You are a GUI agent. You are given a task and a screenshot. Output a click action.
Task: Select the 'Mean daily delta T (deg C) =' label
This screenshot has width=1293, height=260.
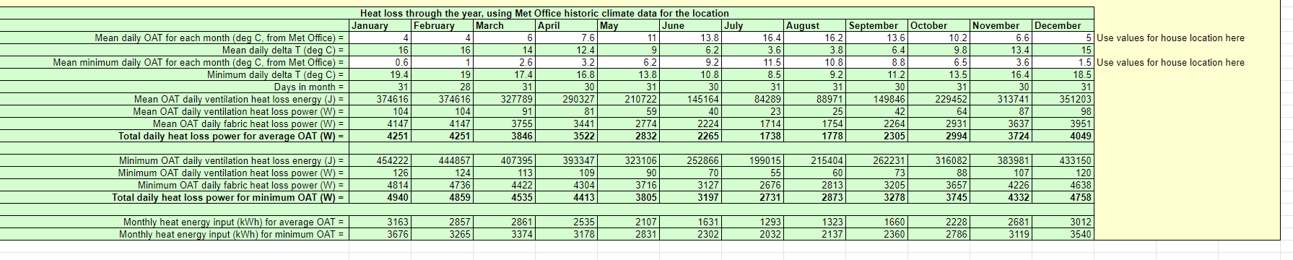(x=283, y=50)
